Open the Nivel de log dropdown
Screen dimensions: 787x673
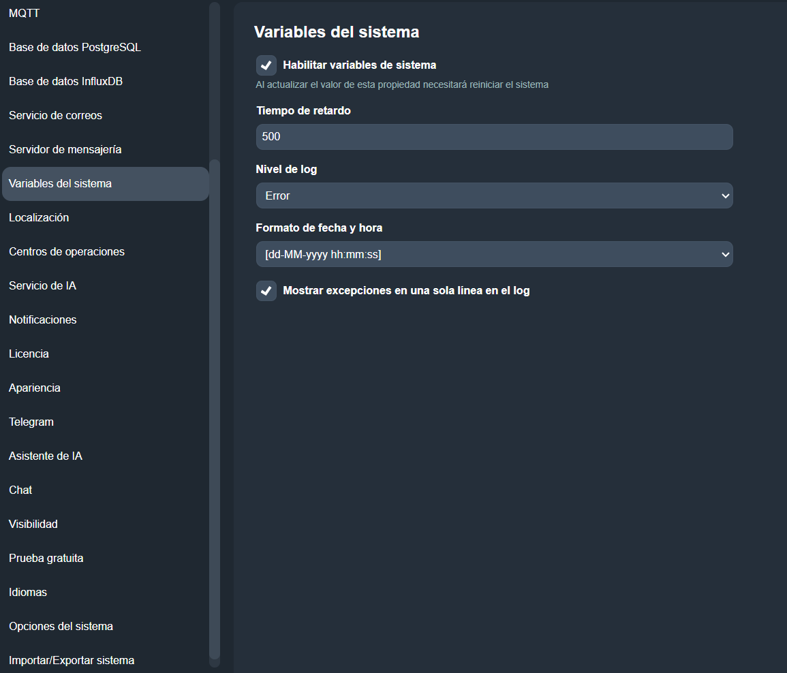tap(494, 195)
